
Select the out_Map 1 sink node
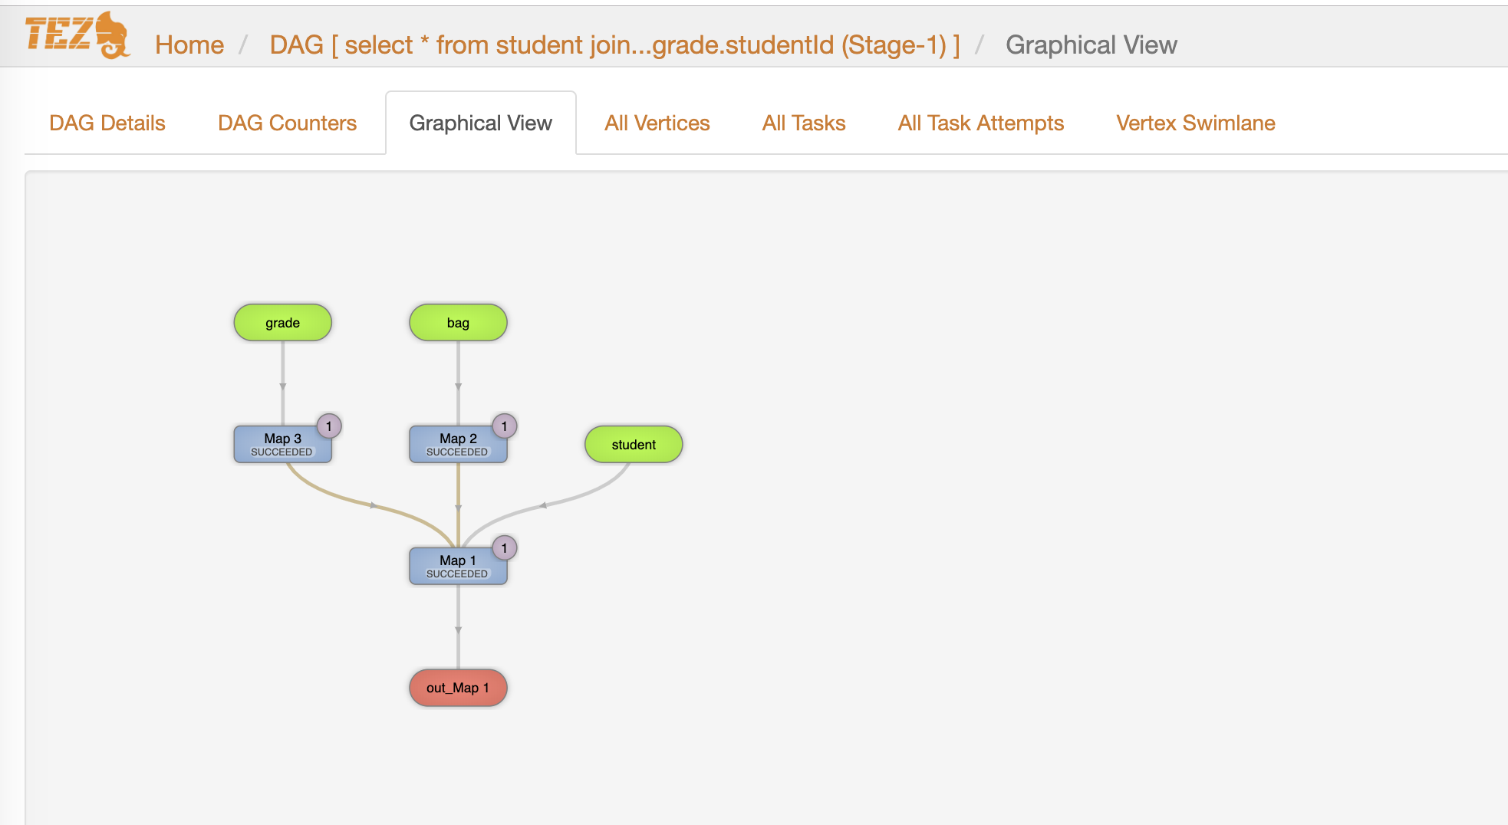(457, 688)
